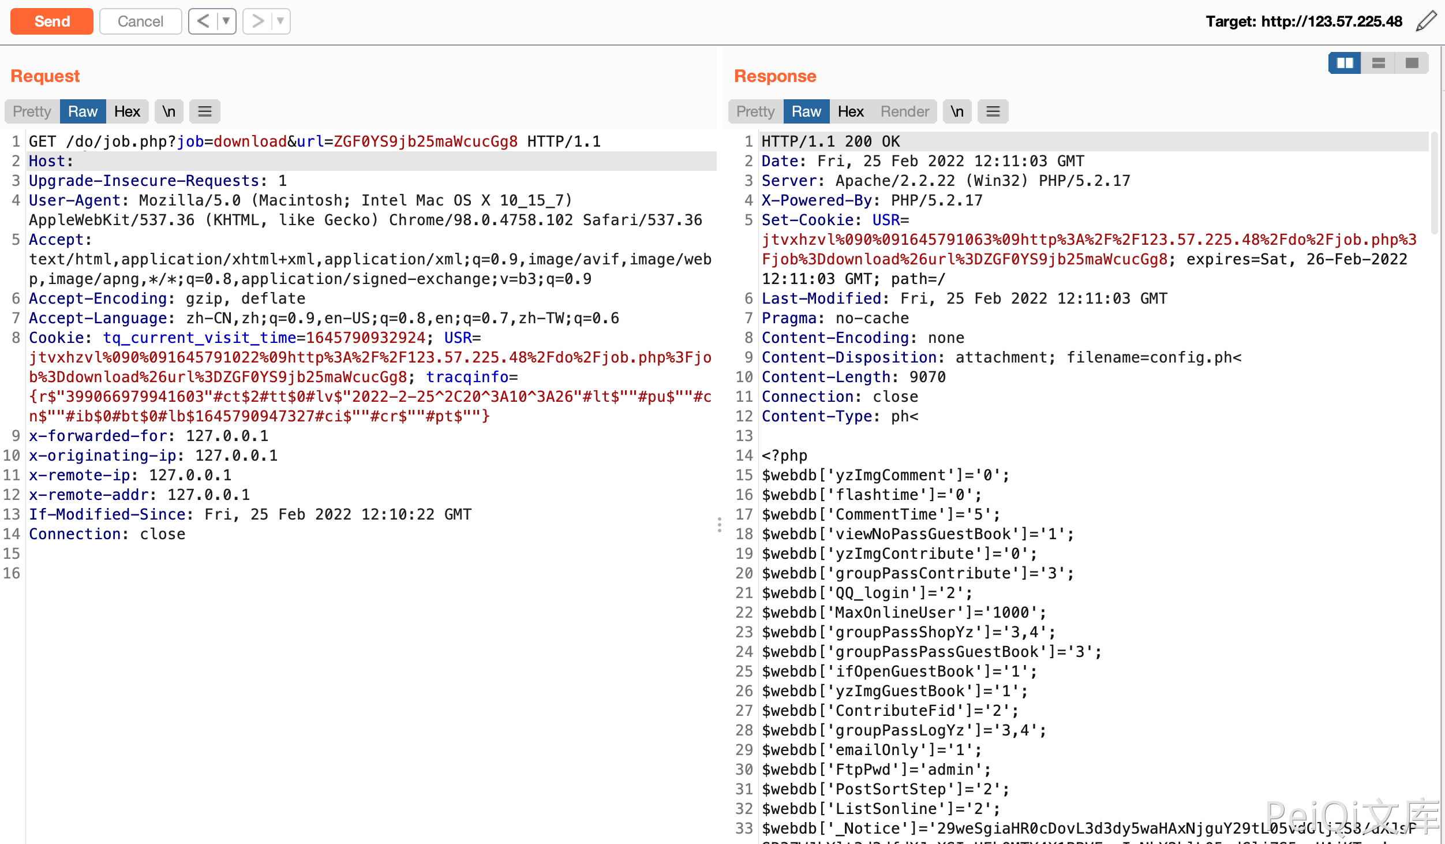Image resolution: width=1445 pixels, height=844 pixels.
Task: Go back with the history previous arrow
Action: [203, 21]
